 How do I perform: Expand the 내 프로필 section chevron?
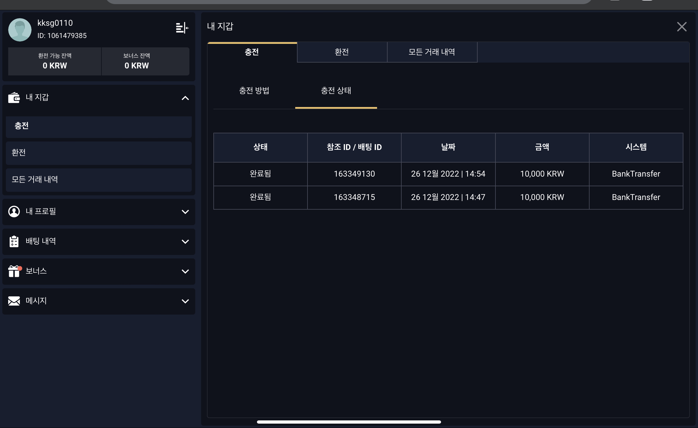pos(185,212)
